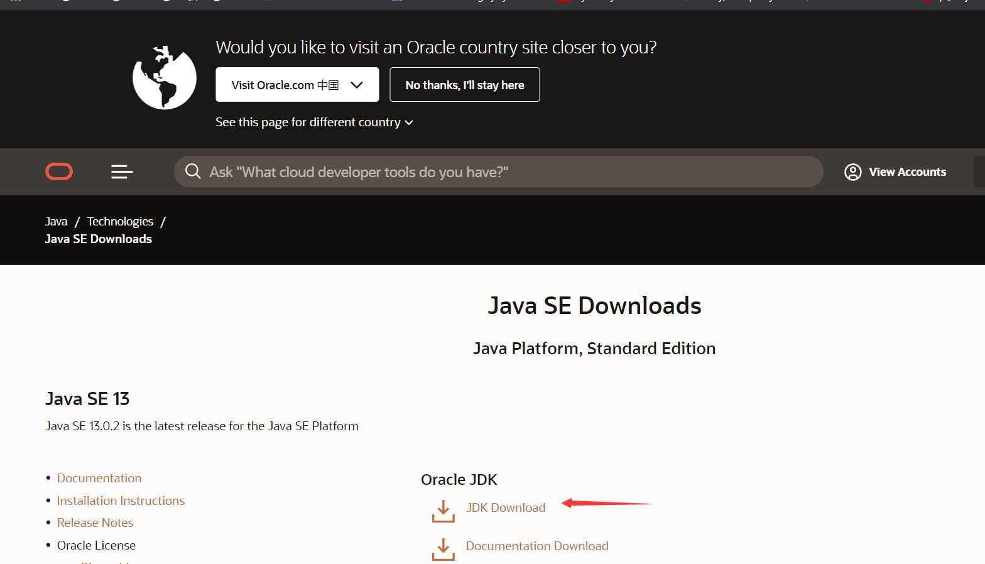Screen dimensions: 985x564
Task: Click the Oracle License text
Action: (x=96, y=545)
